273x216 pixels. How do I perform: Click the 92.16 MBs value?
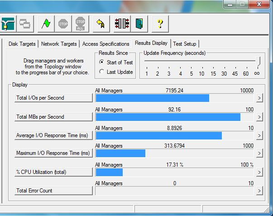(x=174, y=110)
